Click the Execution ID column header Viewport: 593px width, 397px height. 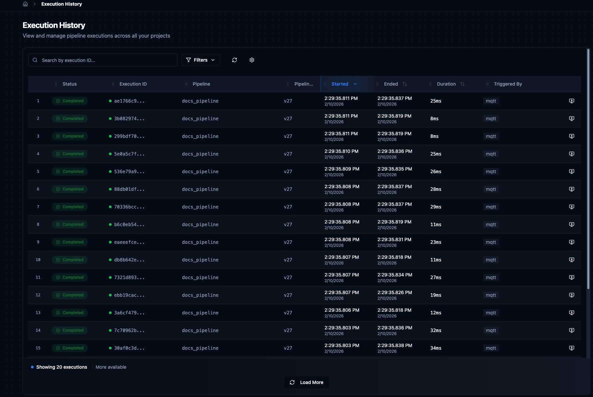(133, 84)
